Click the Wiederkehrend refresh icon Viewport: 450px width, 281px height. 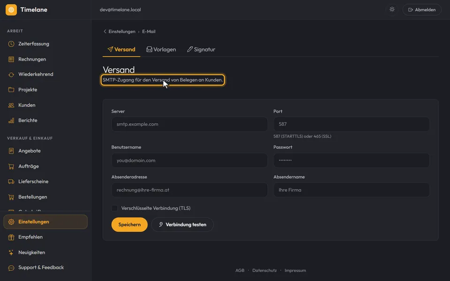tap(11, 74)
